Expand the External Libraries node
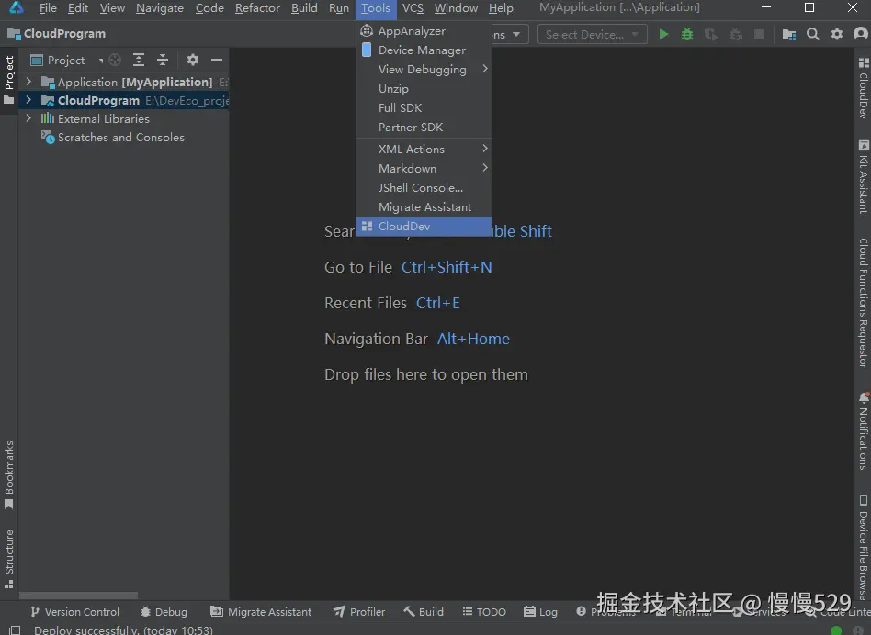The width and height of the screenshot is (871, 635). point(28,118)
